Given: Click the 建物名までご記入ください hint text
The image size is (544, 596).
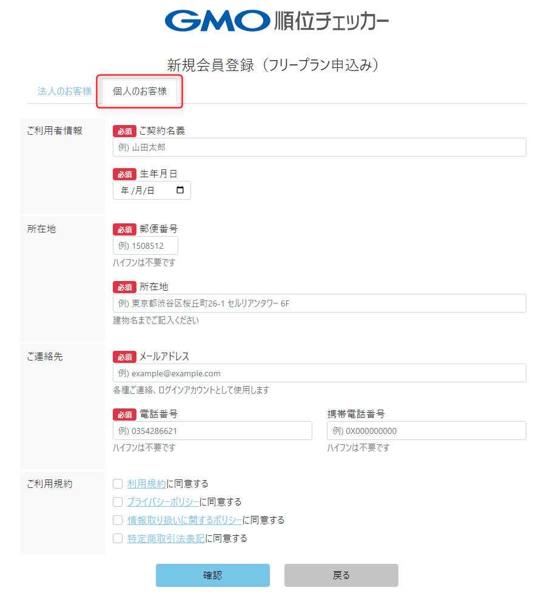Looking at the screenshot, I should tap(156, 320).
